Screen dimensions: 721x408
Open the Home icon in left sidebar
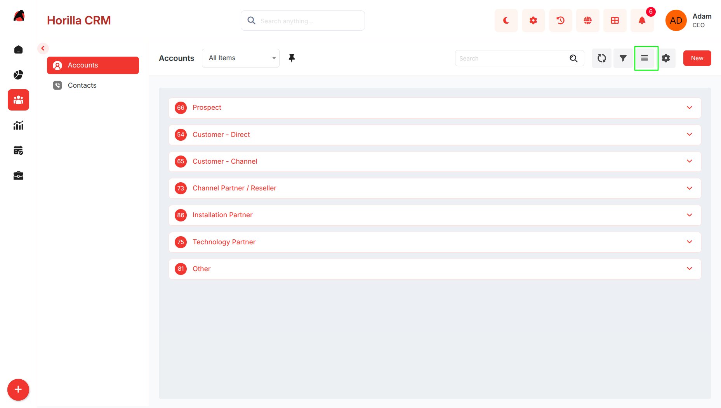pyautogui.click(x=18, y=50)
